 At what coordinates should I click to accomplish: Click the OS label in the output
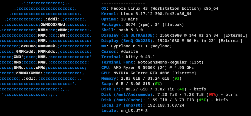tap(104, 8)
